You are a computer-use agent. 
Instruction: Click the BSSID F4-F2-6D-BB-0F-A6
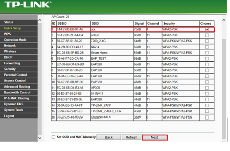pyautogui.click(x=70, y=29)
